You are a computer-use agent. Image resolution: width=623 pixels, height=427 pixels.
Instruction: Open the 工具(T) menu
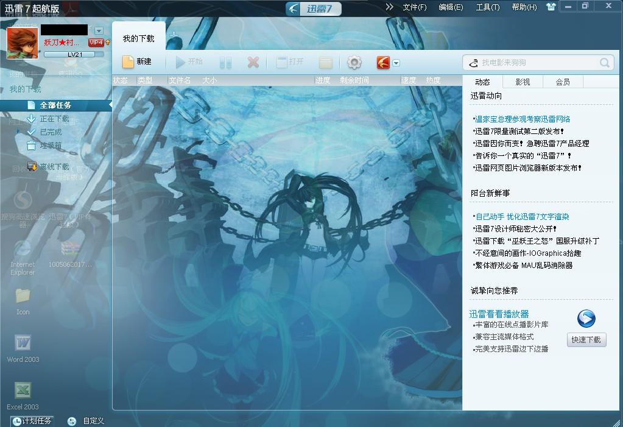488,7
